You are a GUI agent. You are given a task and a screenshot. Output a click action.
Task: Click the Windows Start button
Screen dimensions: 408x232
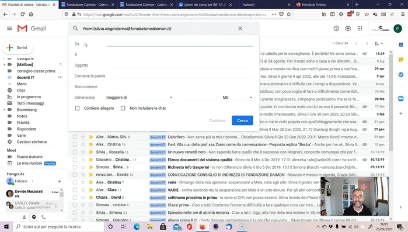coord(6,227)
